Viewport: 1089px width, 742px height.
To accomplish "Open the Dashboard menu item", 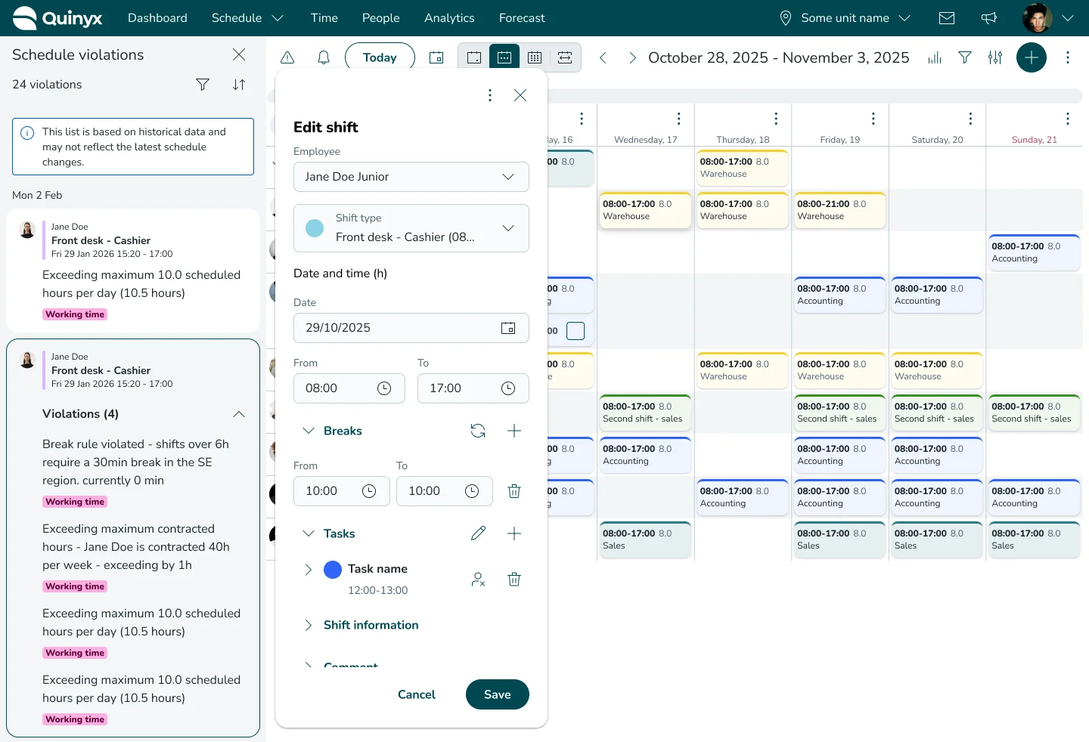I will [x=157, y=18].
